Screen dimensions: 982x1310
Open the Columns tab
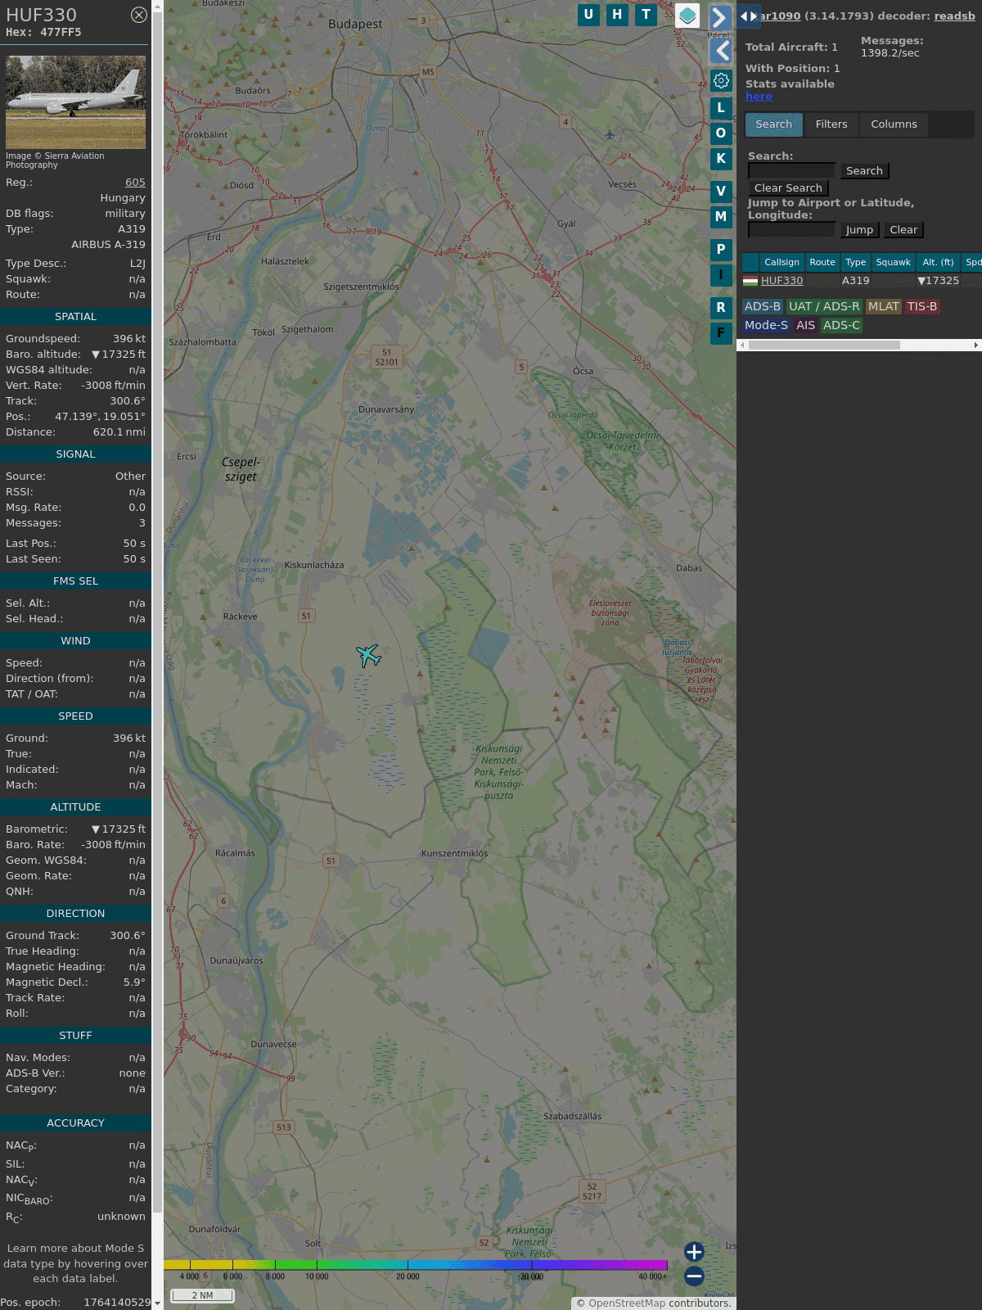click(894, 124)
